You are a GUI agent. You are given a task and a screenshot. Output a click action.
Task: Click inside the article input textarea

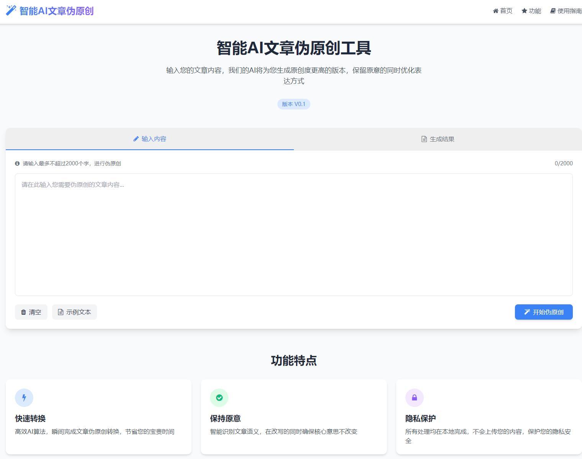pos(293,234)
